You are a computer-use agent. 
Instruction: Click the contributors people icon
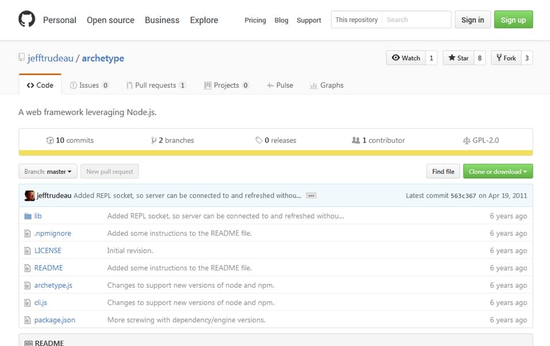point(356,140)
